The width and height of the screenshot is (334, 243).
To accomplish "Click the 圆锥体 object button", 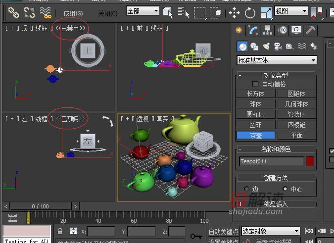I will pyautogui.click(x=296, y=94).
